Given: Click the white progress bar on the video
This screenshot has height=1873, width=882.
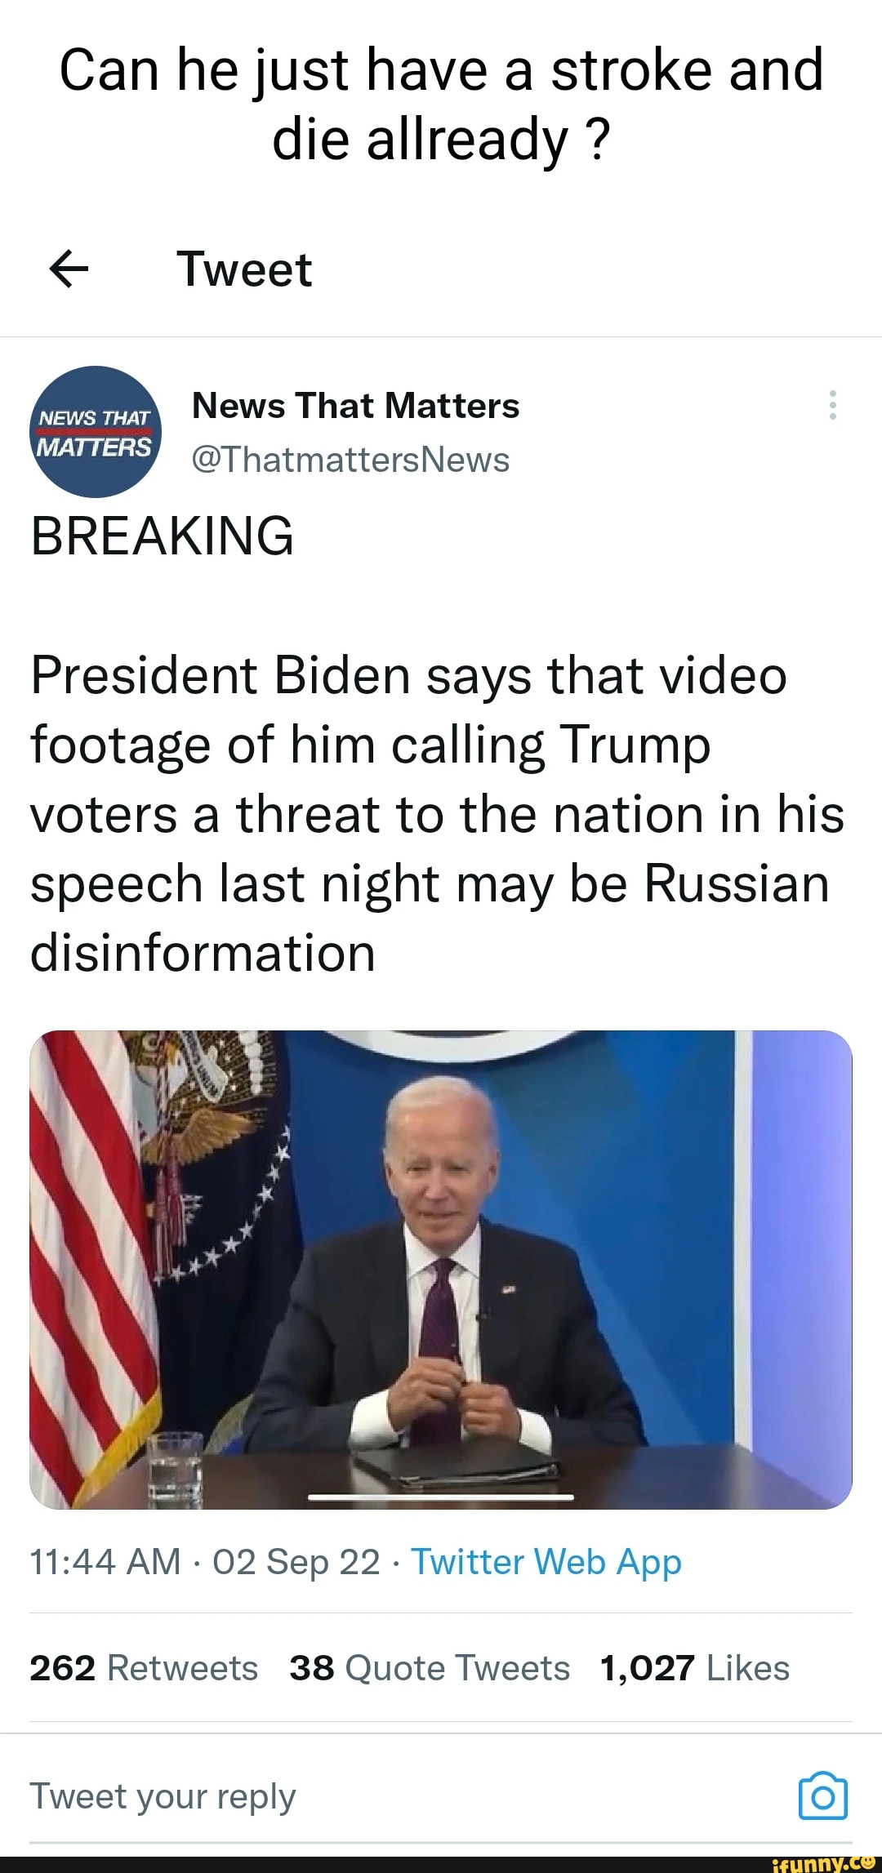Looking at the screenshot, I should tap(441, 1497).
